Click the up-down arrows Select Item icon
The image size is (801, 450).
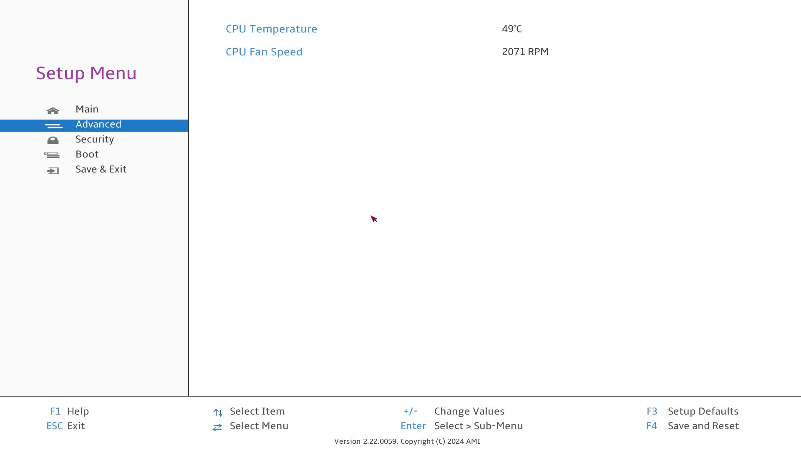tap(218, 412)
